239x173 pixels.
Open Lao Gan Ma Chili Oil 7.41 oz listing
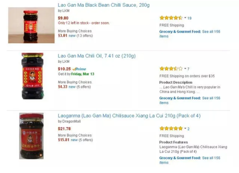(97, 56)
